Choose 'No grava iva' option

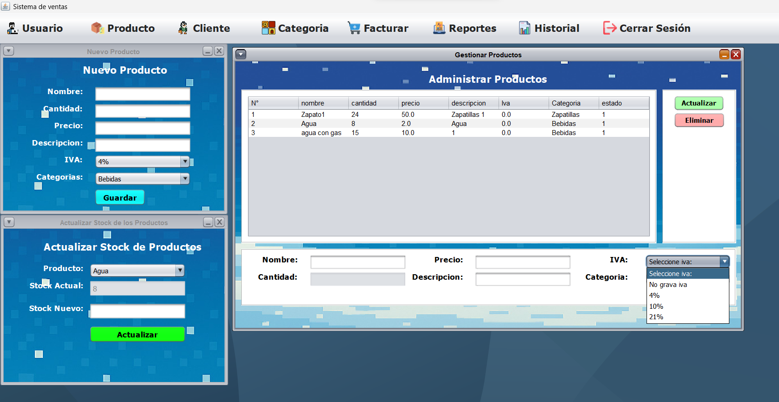point(688,285)
